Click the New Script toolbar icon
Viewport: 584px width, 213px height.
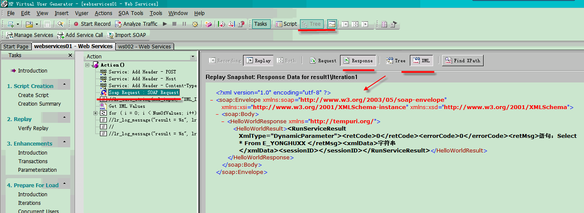[10, 24]
